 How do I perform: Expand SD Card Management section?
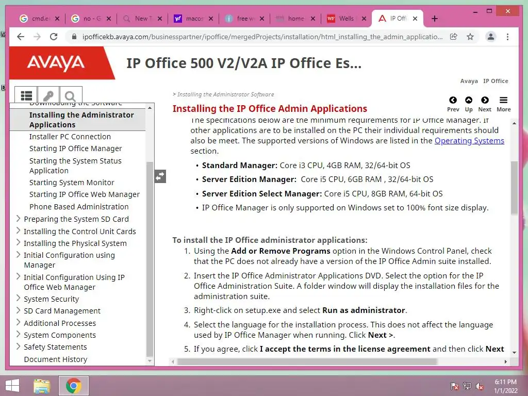[19, 310]
